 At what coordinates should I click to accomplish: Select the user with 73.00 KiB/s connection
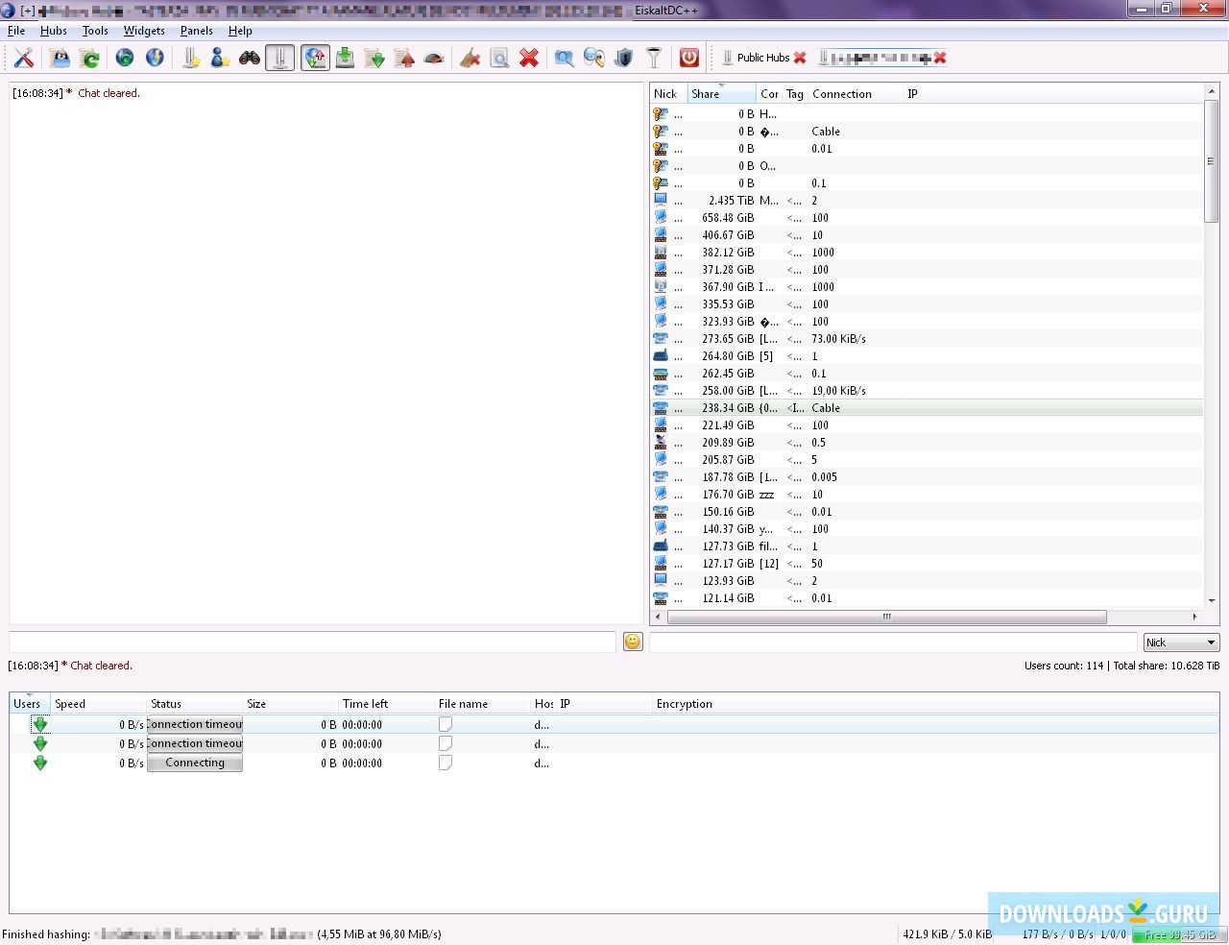tap(927, 339)
